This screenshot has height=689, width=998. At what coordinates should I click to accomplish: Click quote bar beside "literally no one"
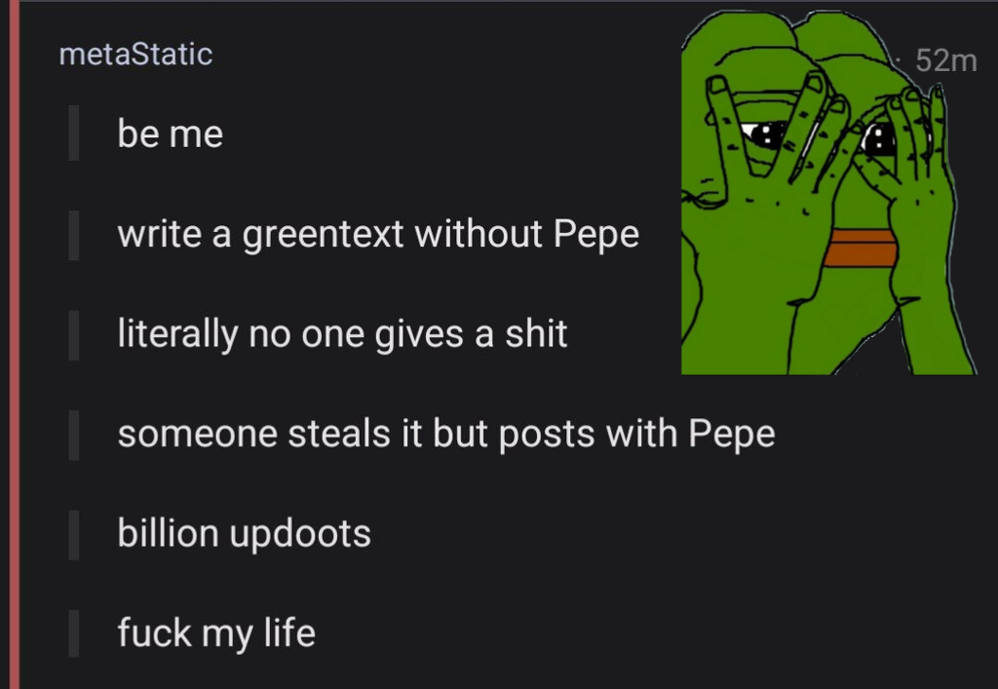point(74,335)
